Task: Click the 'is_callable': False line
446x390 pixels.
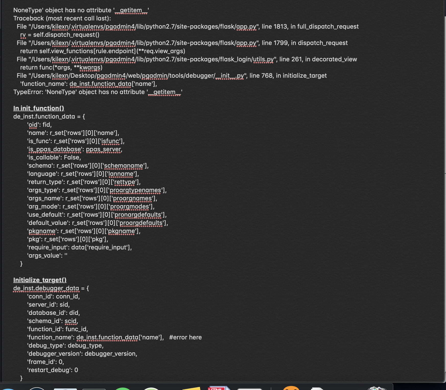Action: [54, 157]
